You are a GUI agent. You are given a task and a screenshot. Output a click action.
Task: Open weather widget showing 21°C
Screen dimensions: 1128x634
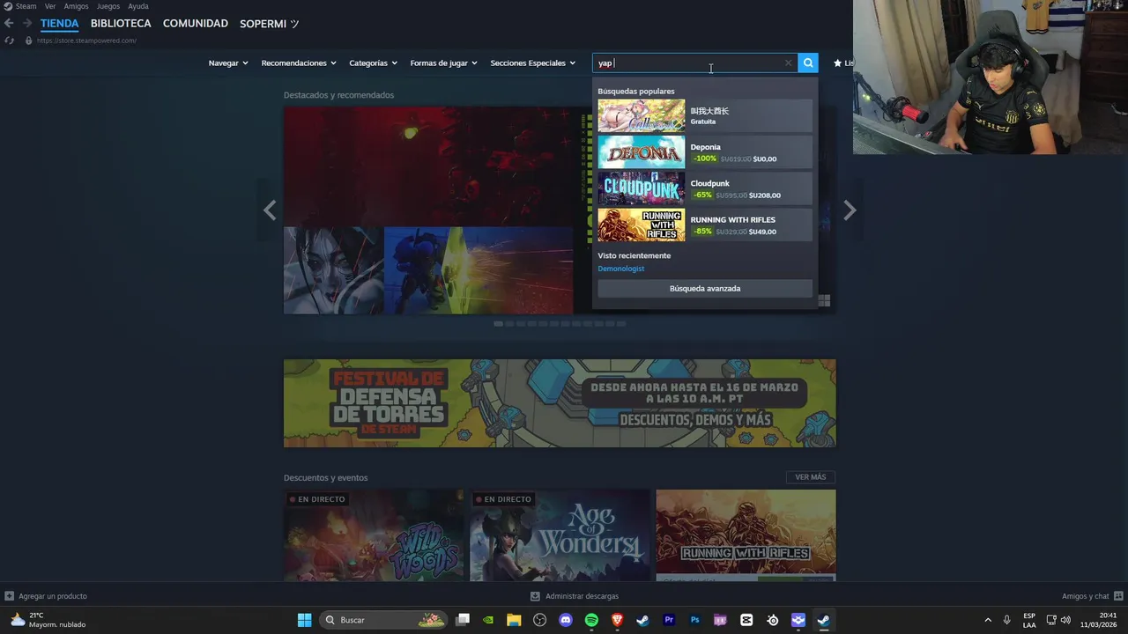[x=48, y=620]
